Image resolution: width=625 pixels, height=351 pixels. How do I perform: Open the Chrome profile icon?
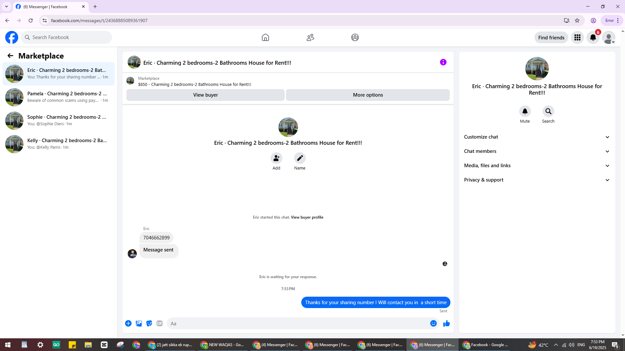pos(593,20)
